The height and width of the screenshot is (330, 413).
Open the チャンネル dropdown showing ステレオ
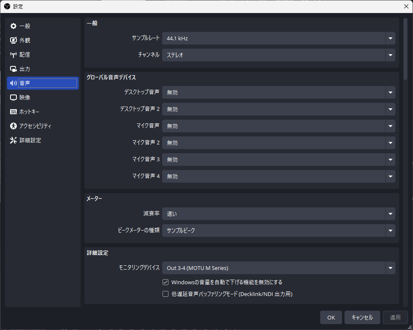click(390, 55)
